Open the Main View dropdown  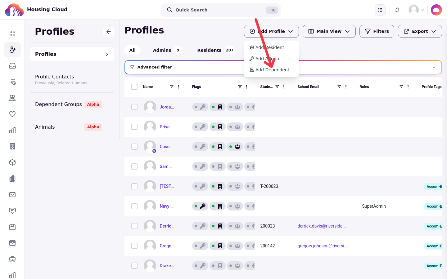(329, 31)
